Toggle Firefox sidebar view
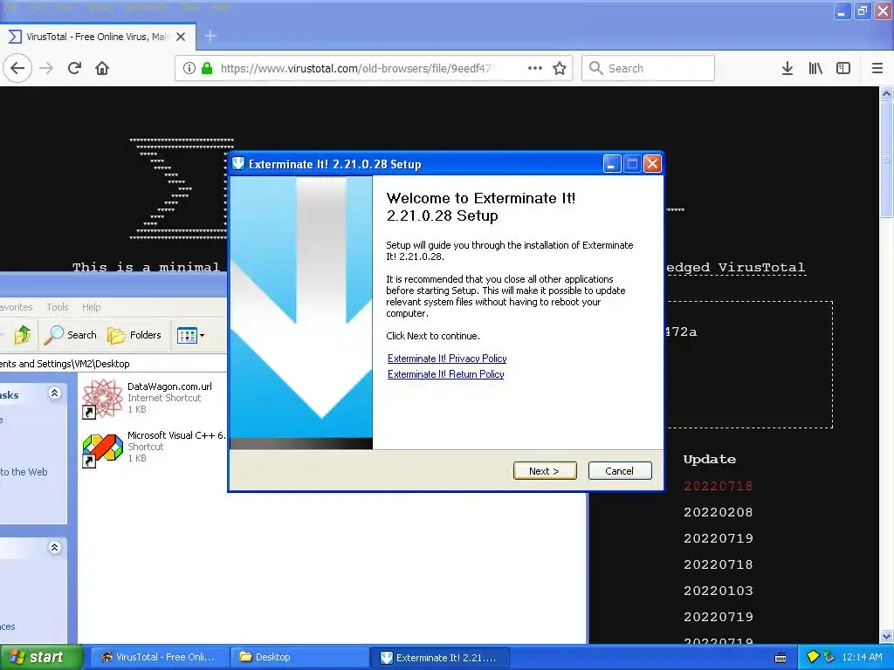Image resolution: width=894 pixels, height=670 pixels. point(843,68)
